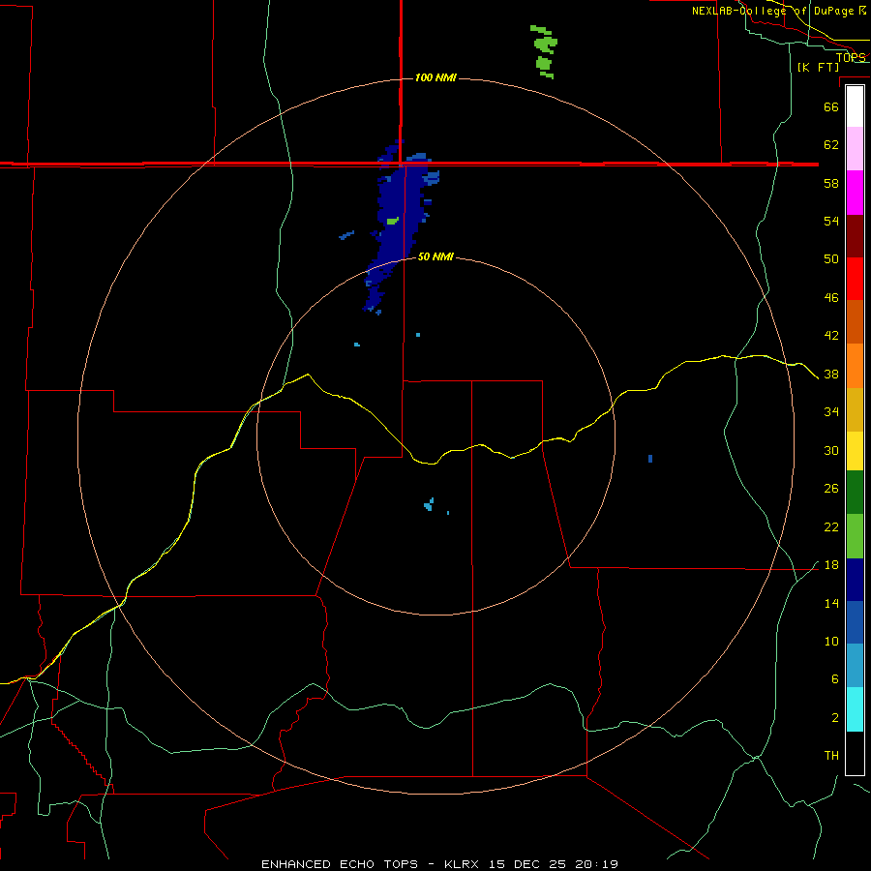Click the 'TH' threshold label
Viewport: 871px width, 871px height.
point(831,755)
